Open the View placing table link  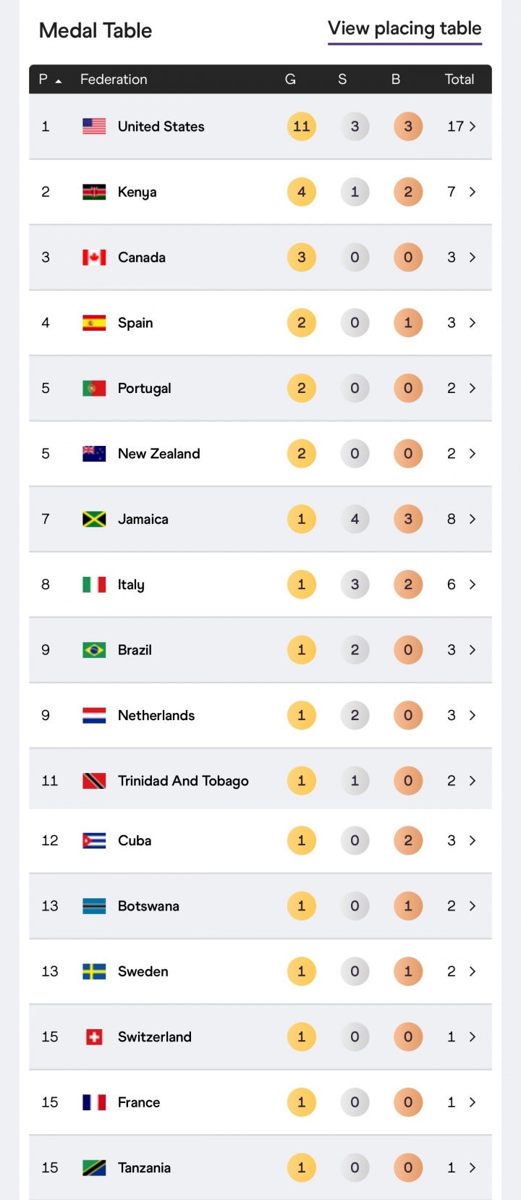404,29
